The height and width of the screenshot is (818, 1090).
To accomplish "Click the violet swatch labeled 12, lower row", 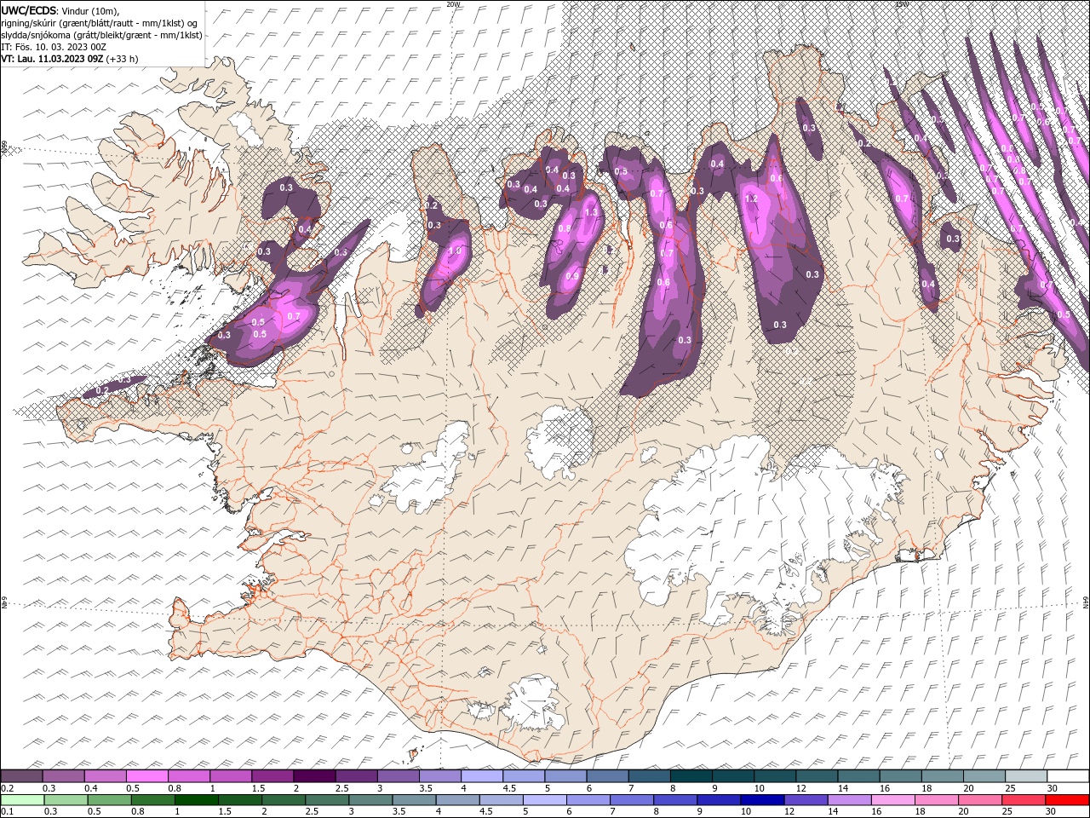I will (x=806, y=800).
